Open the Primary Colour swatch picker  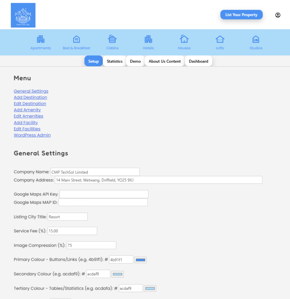140,260
